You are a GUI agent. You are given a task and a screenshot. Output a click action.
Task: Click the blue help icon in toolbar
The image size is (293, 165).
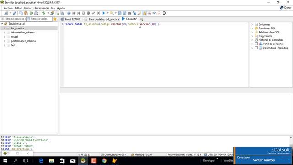(69, 13)
